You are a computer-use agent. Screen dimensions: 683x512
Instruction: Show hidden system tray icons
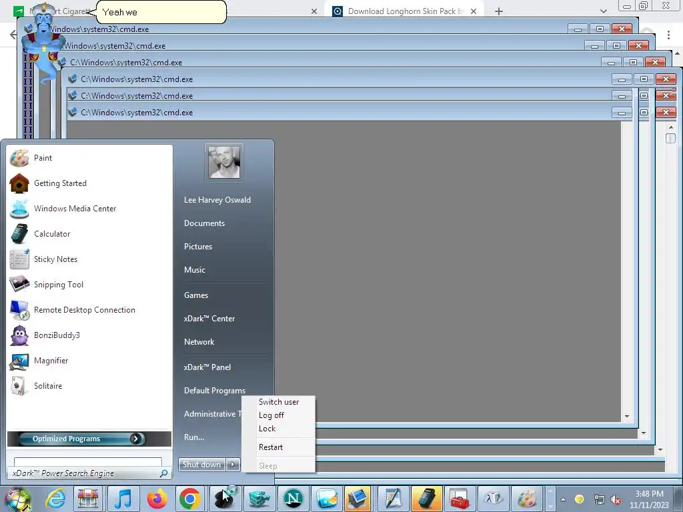pos(563,499)
